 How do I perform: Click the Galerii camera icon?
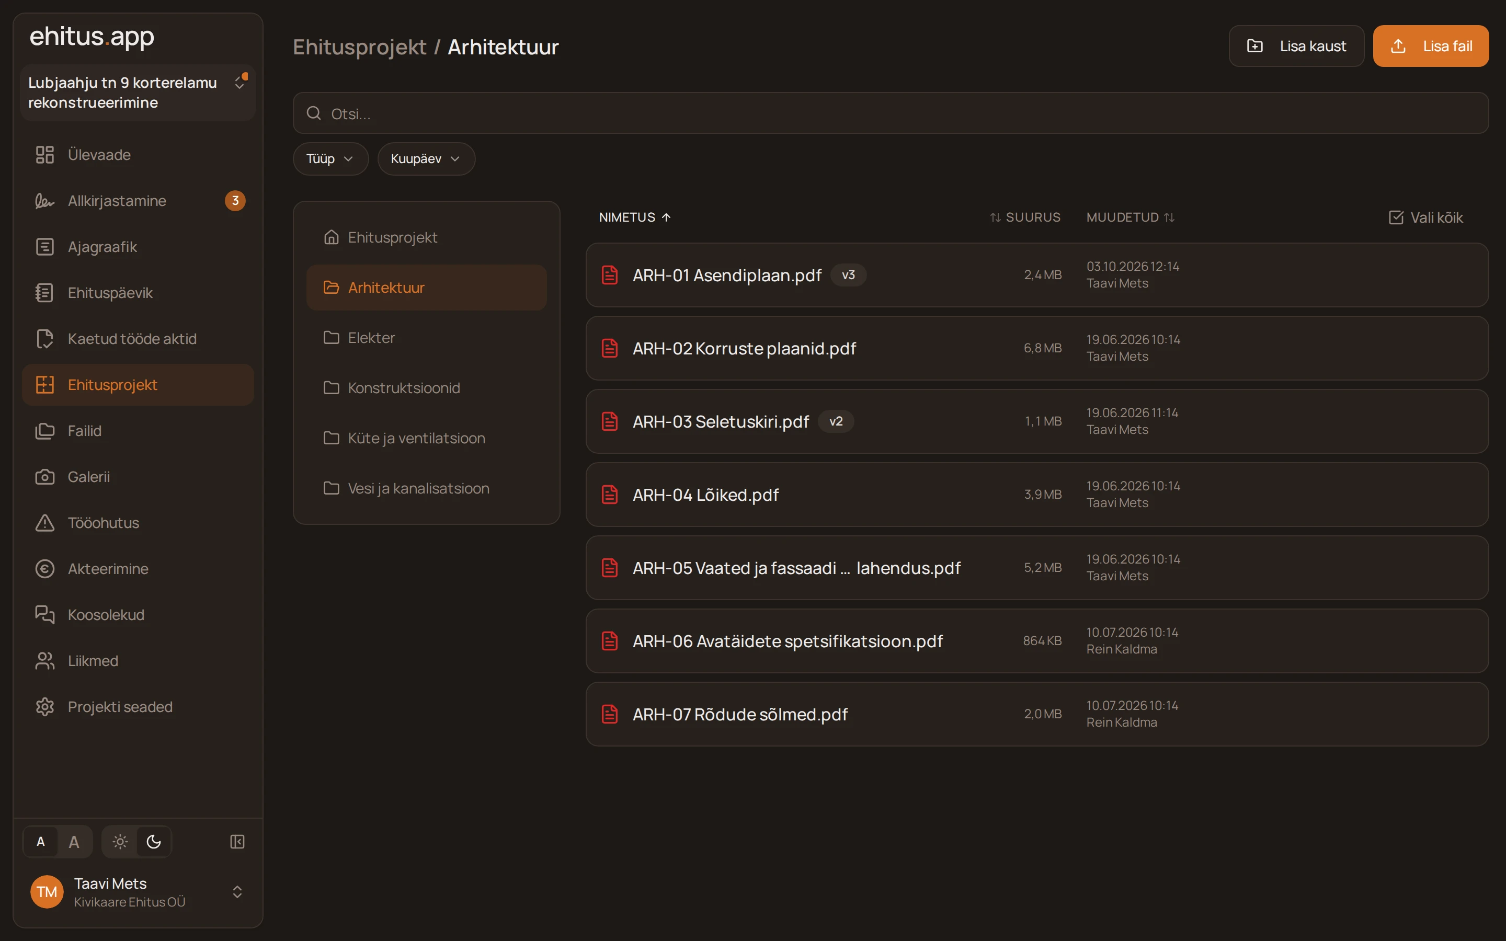(x=45, y=477)
